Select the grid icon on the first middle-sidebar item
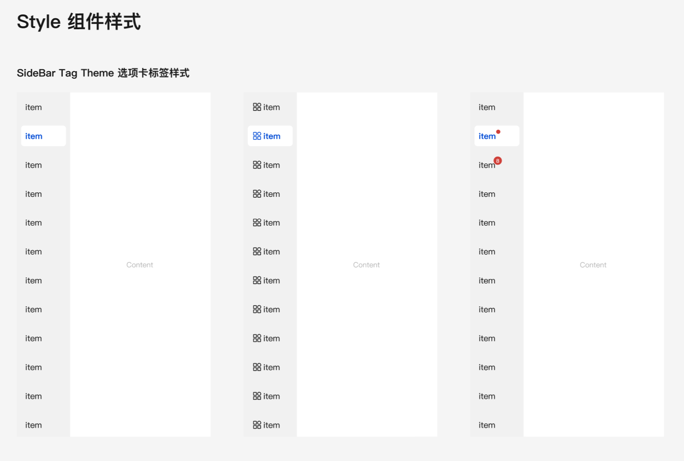Image resolution: width=684 pixels, height=461 pixels. (x=257, y=107)
